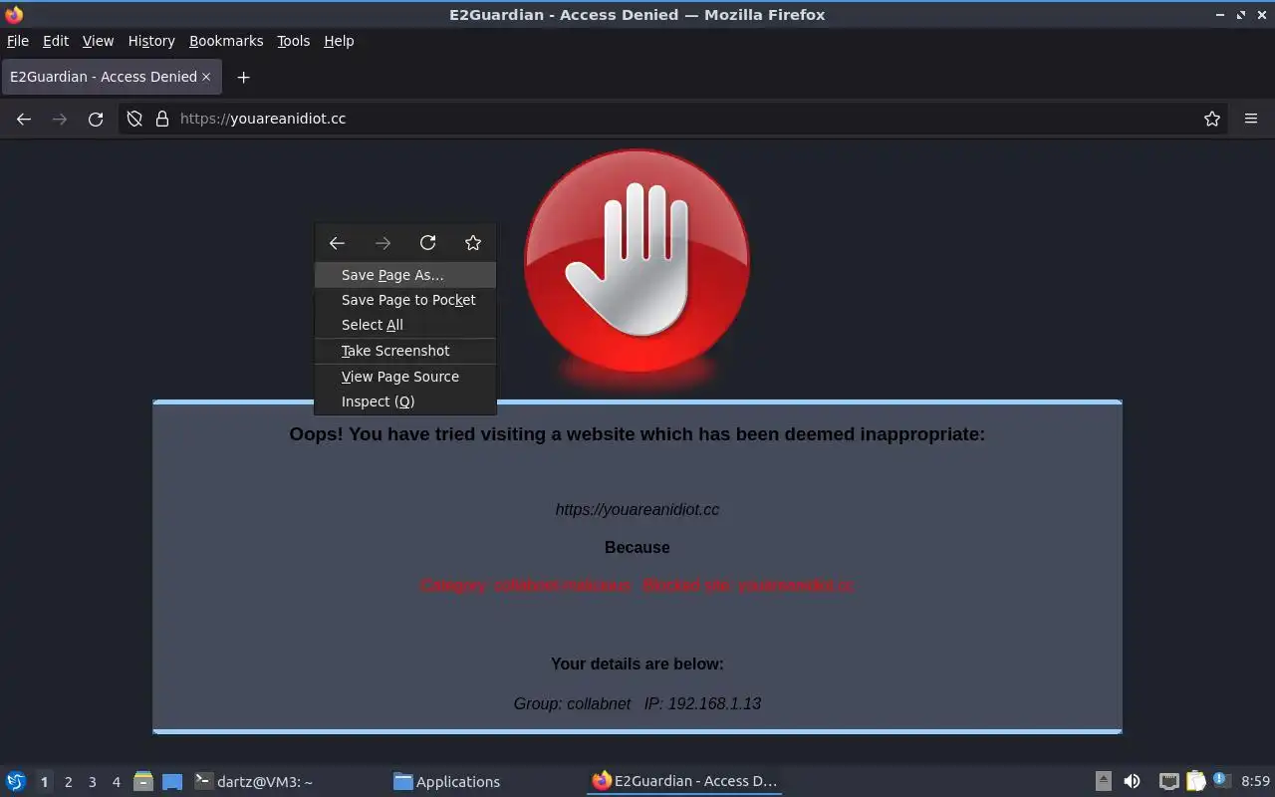
Task: Open a new tab with the plus button
Action: coord(243,77)
